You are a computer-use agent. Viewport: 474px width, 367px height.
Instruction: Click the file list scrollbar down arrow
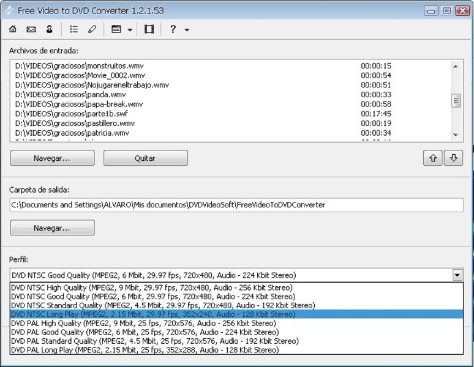456,135
